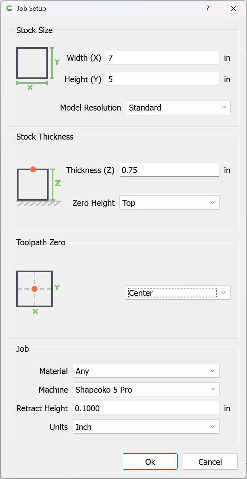247x479 pixels.
Task: Click the Retract Height input field
Action: point(146,408)
